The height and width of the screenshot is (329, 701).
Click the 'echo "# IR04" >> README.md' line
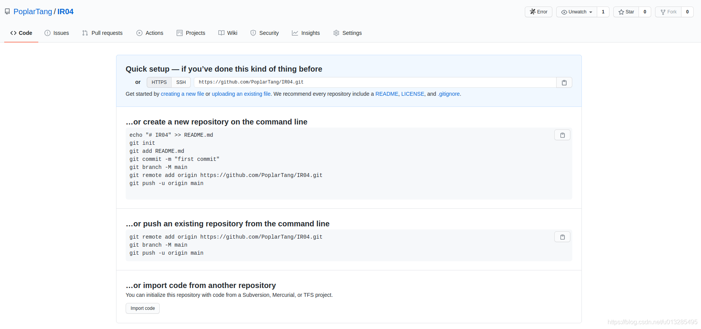pos(171,135)
